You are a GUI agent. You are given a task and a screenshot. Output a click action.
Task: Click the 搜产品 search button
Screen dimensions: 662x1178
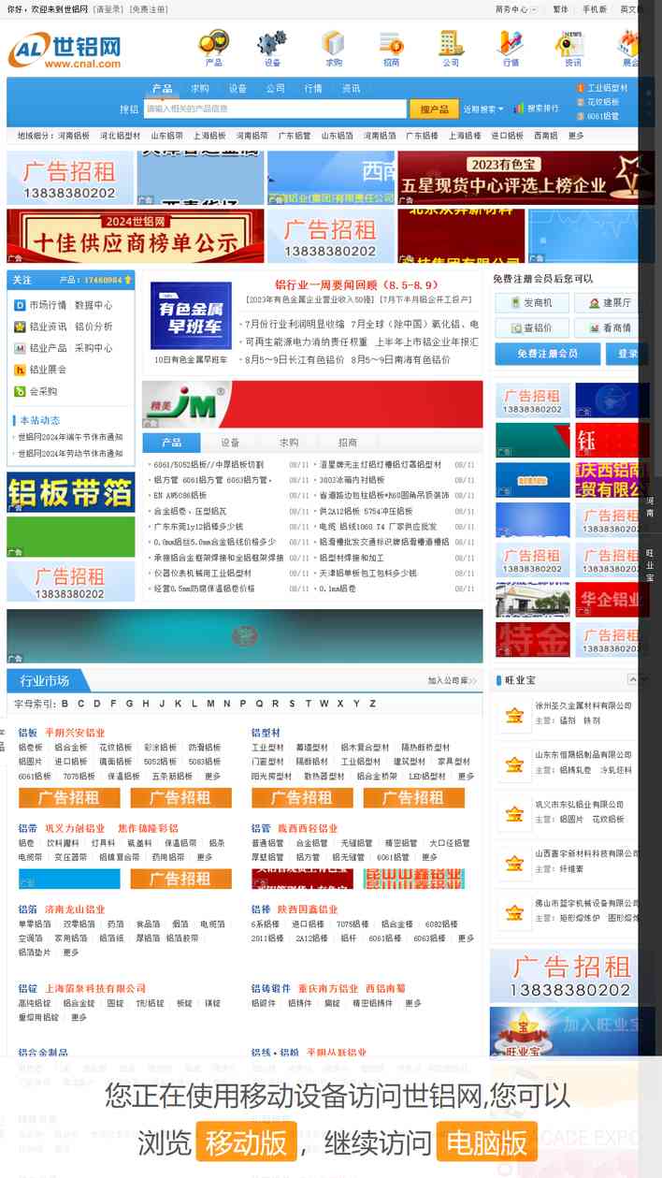point(435,109)
